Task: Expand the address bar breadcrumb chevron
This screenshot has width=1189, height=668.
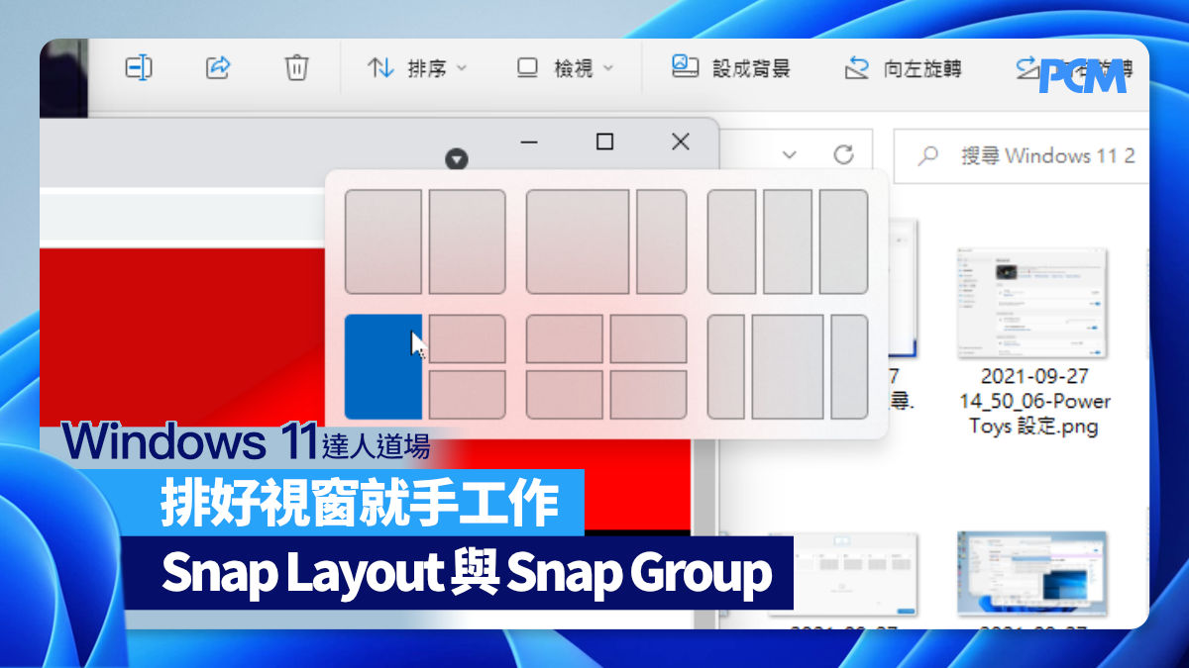Action: pos(790,155)
